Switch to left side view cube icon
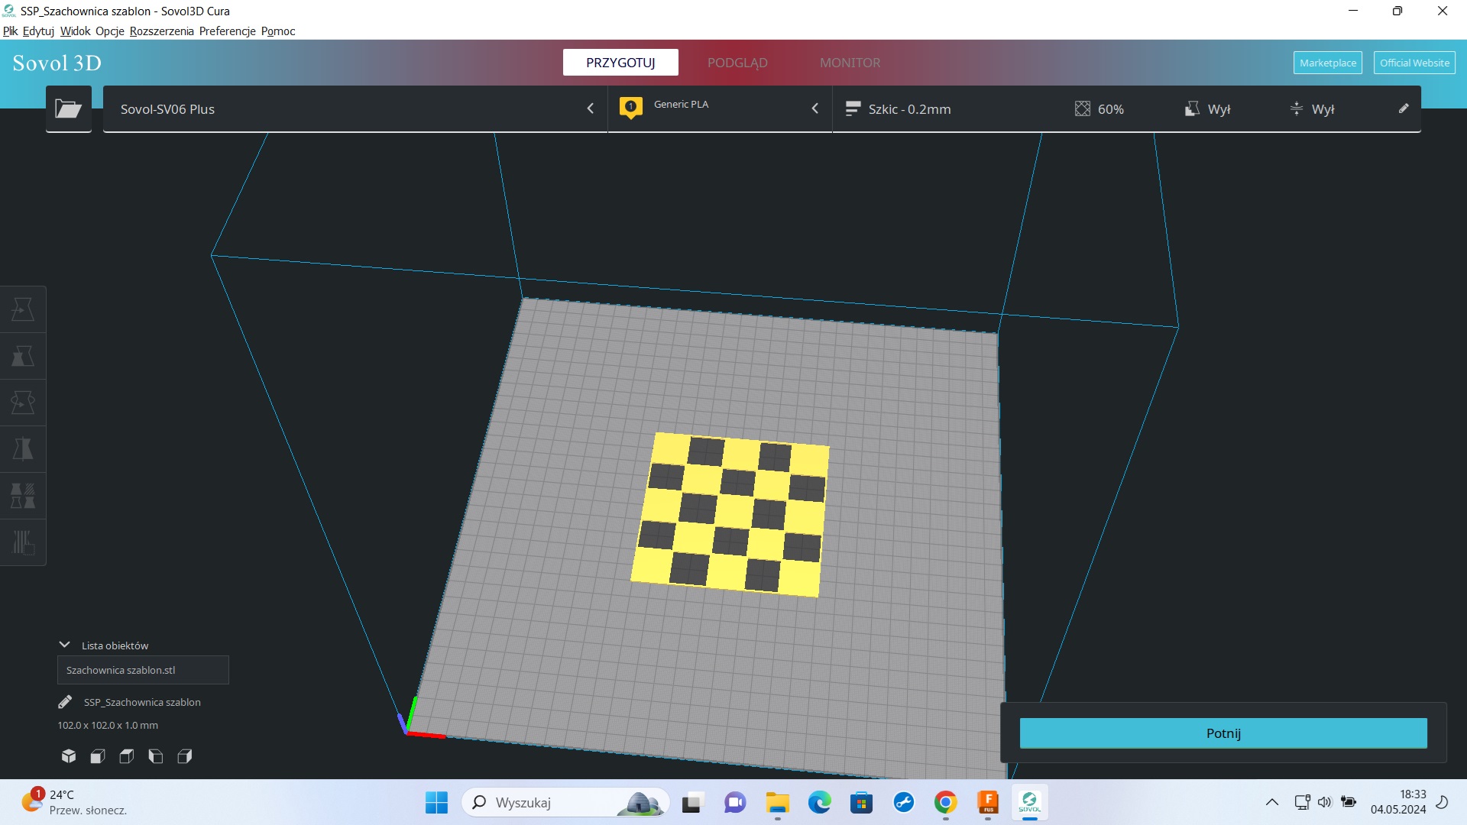 [156, 756]
